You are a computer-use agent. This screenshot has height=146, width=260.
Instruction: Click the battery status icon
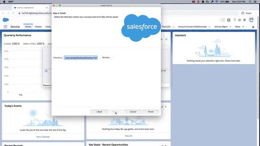click(227, 2)
